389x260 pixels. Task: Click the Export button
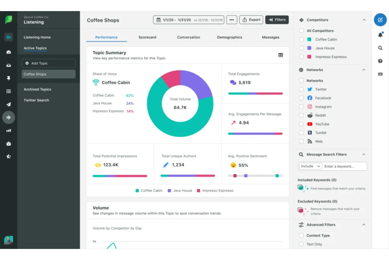pyautogui.click(x=251, y=19)
